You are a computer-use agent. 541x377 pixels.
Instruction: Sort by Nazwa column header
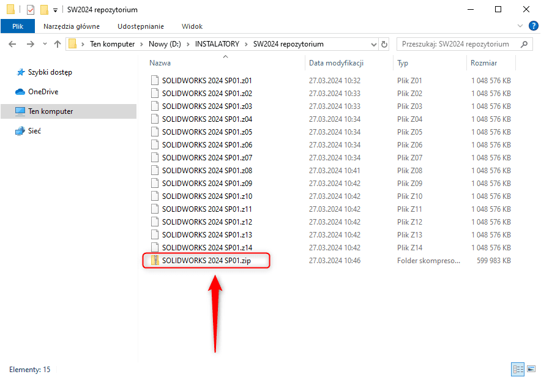[x=160, y=63]
